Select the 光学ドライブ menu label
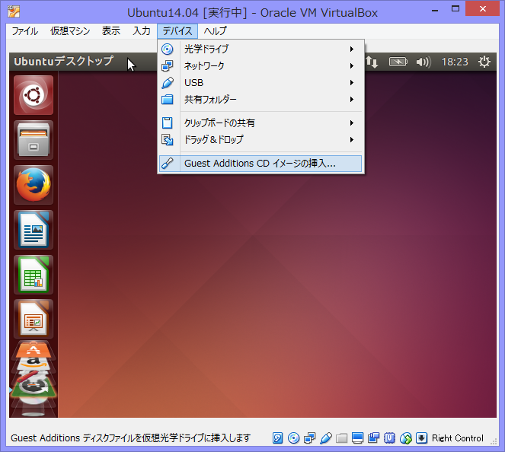This screenshot has height=452, width=505. (x=206, y=49)
